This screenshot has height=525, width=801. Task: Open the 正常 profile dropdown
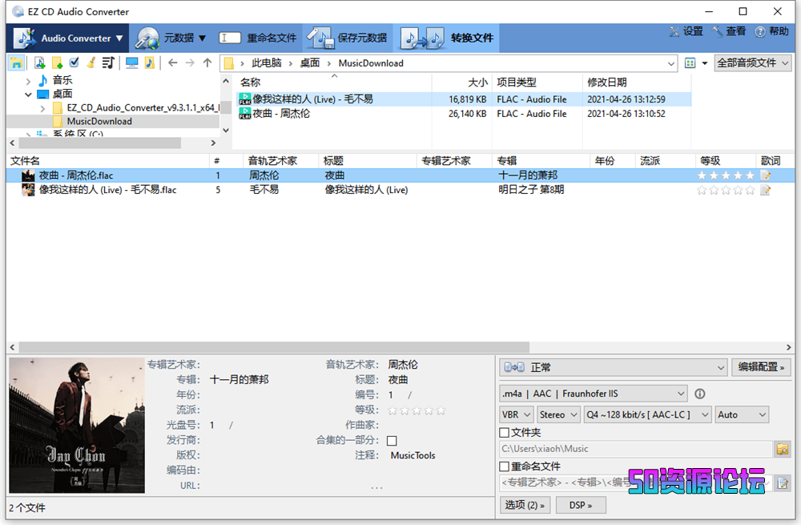pyautogui.click(x=613, y=367)
